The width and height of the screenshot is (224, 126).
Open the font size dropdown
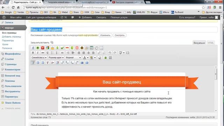pos(56,57)
